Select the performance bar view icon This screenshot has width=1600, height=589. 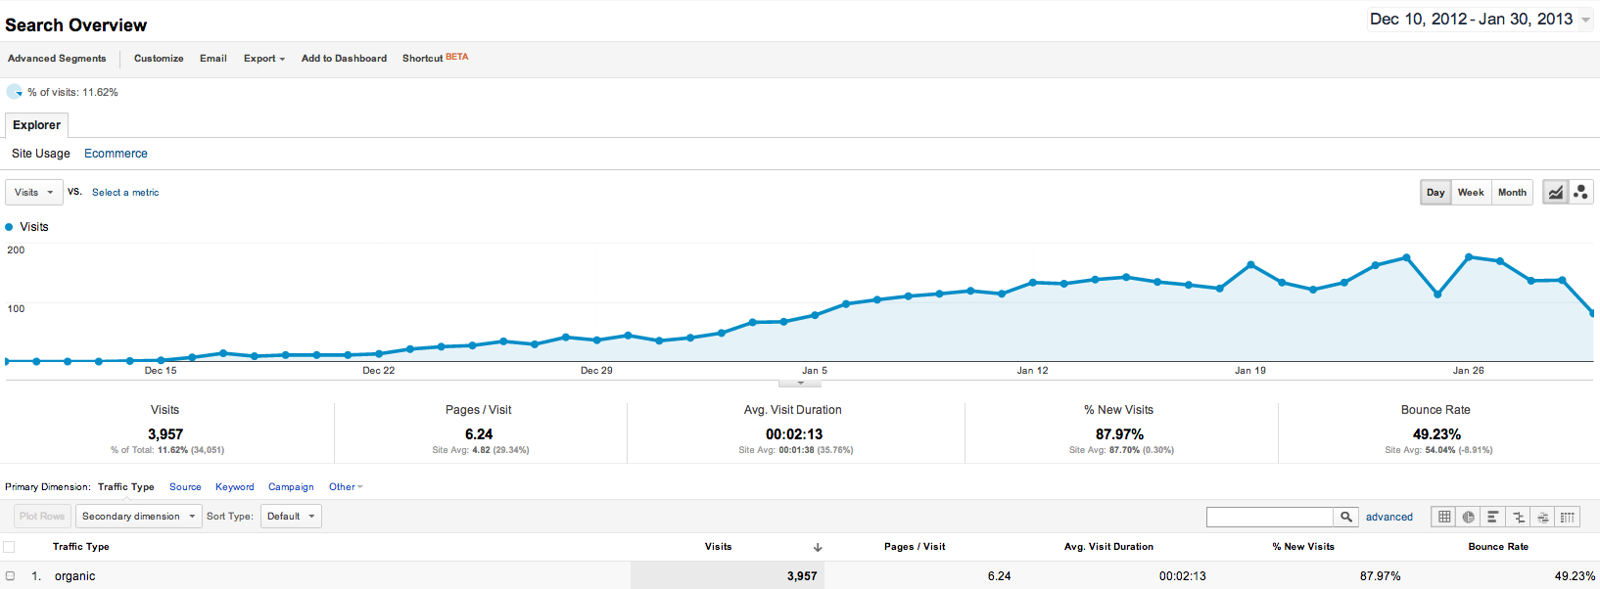1492,517
